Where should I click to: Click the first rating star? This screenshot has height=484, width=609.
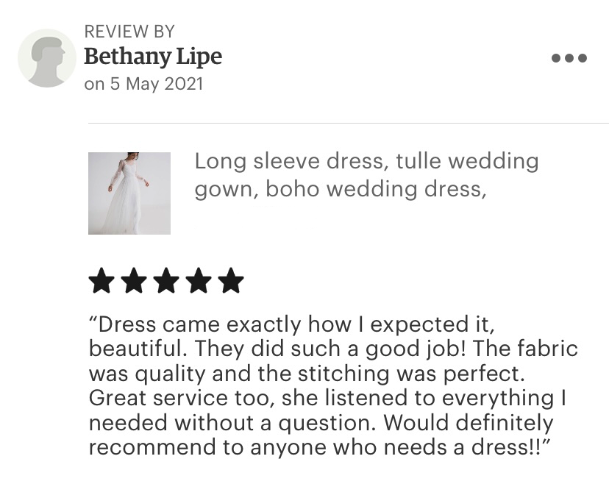(x=101, y=280)
